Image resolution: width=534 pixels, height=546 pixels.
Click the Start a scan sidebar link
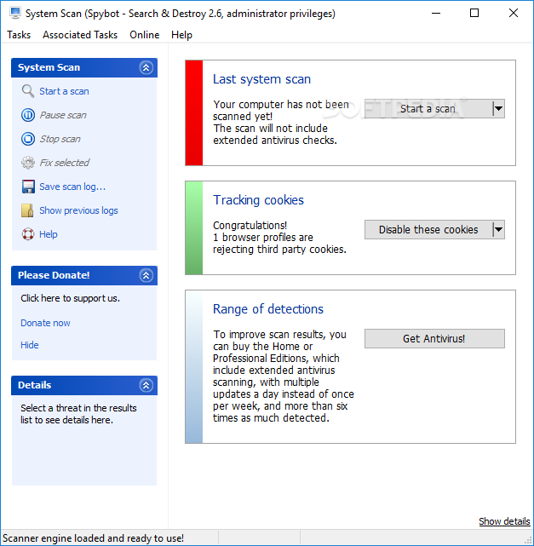tap(64, 91)
